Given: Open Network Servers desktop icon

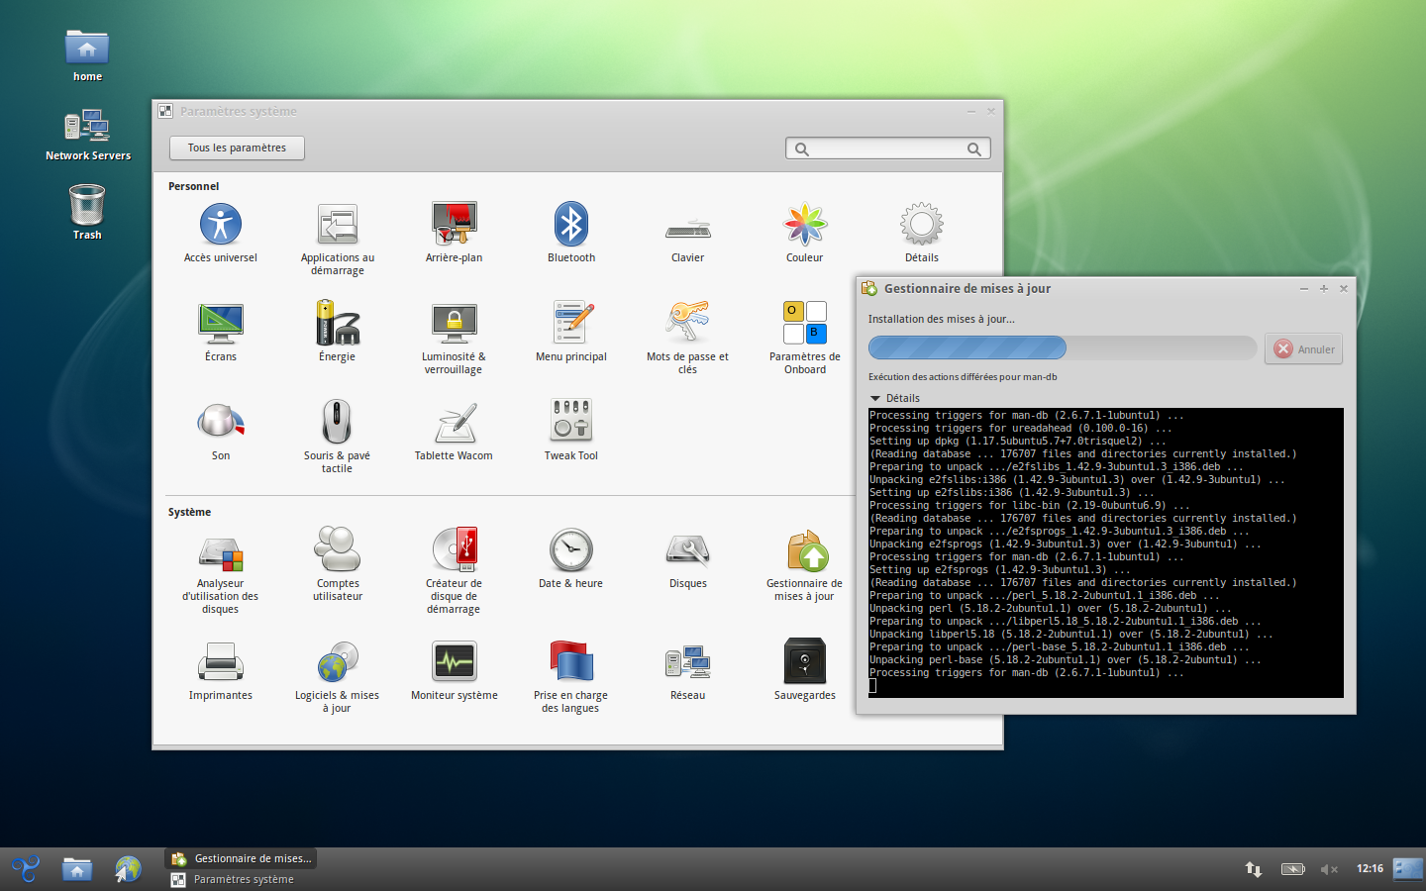Looking at the screenshot, I should click(x=88, y=135).
